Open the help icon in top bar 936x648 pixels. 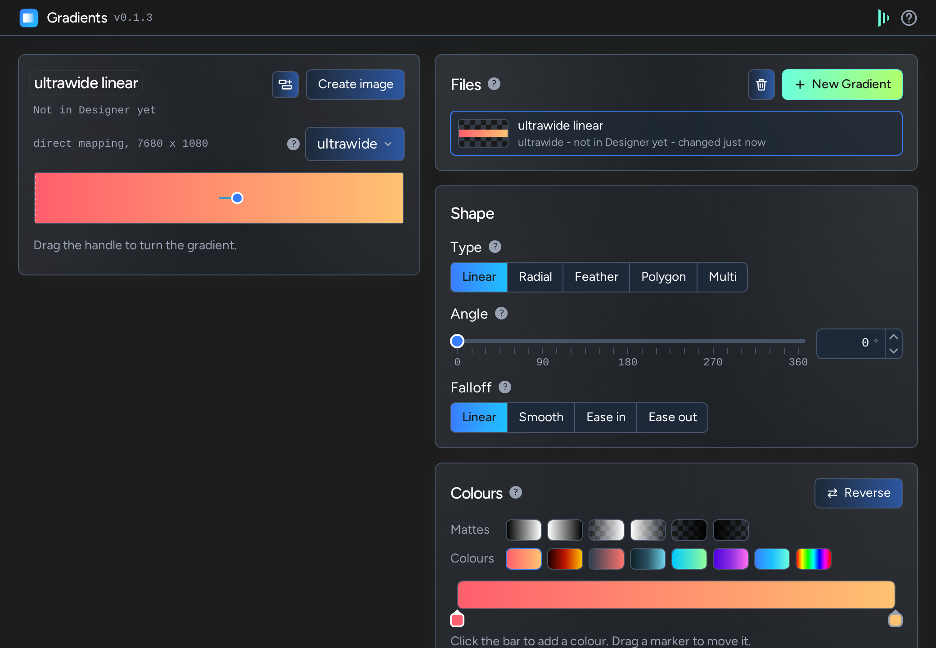tap(909, 18)
